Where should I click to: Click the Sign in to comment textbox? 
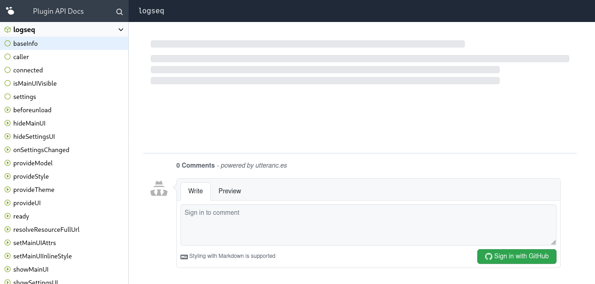(368, 224)
